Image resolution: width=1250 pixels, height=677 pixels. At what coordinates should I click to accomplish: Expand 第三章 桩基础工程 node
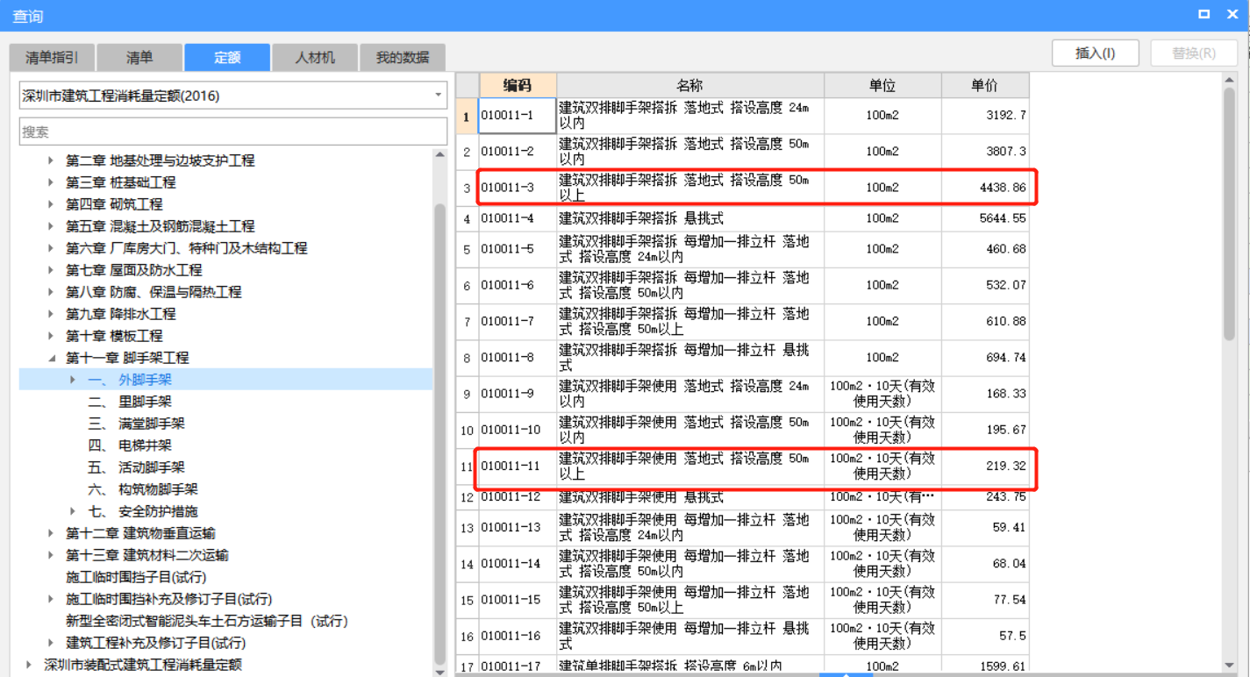[x=52, y=182]
